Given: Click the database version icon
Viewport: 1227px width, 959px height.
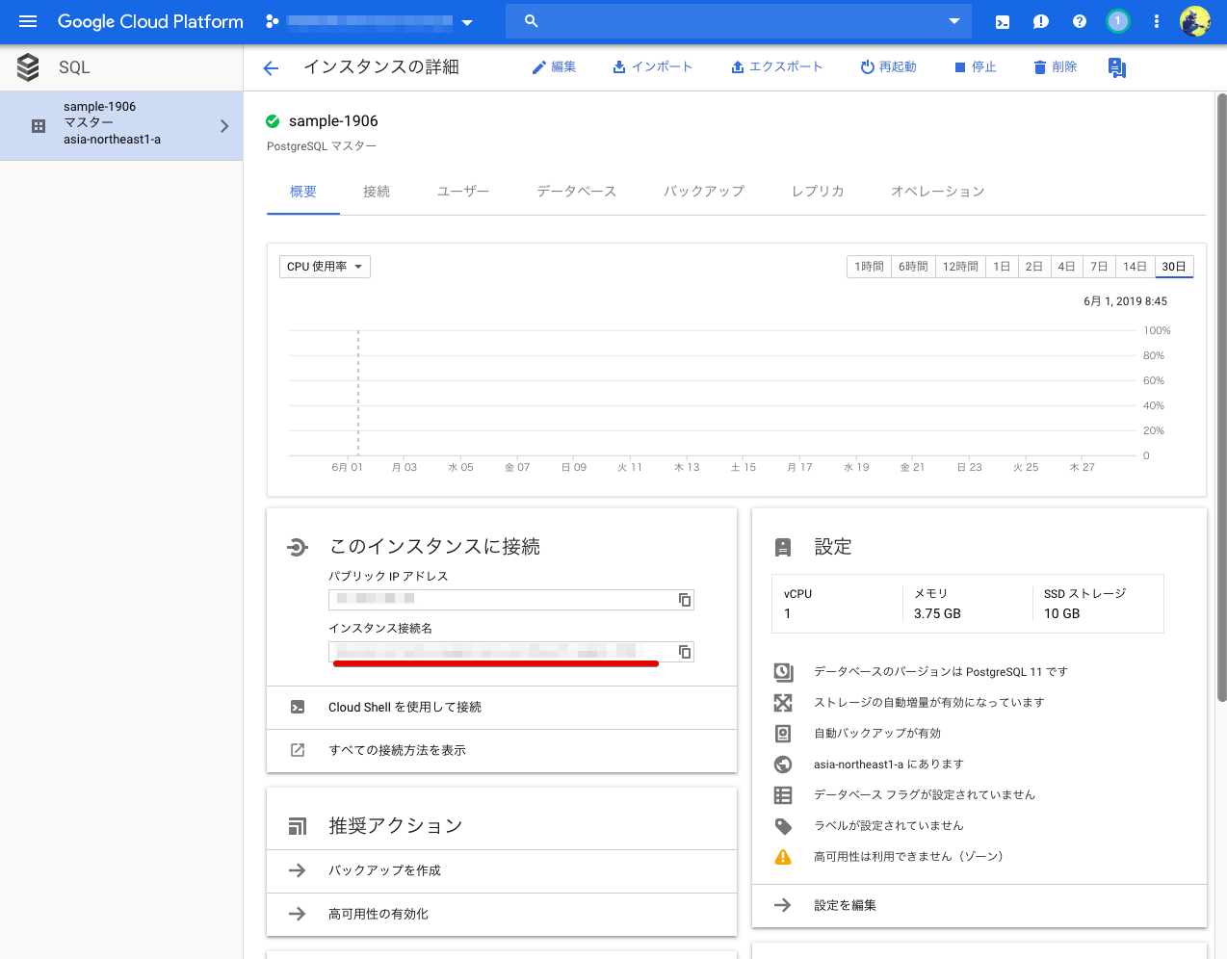Looking at the screenshot, I should tap(783, 672).
